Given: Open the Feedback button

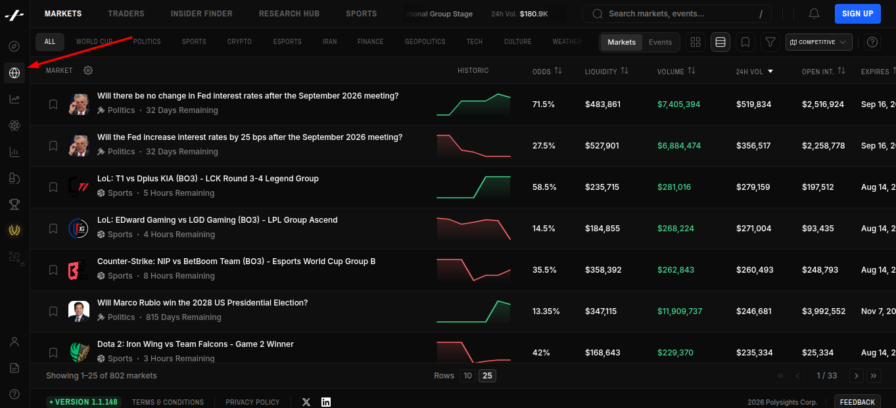Looking at the screenshot, I should [857, 402].
